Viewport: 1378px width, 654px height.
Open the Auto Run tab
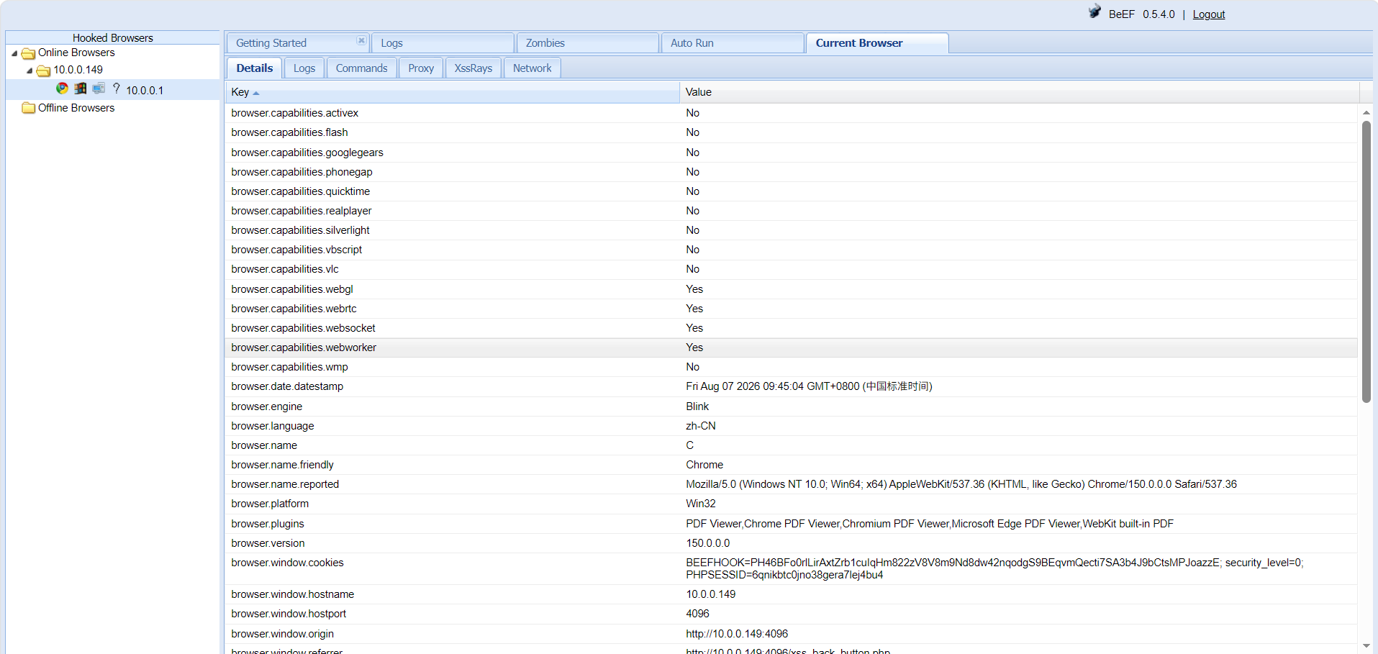coord(733,43)
